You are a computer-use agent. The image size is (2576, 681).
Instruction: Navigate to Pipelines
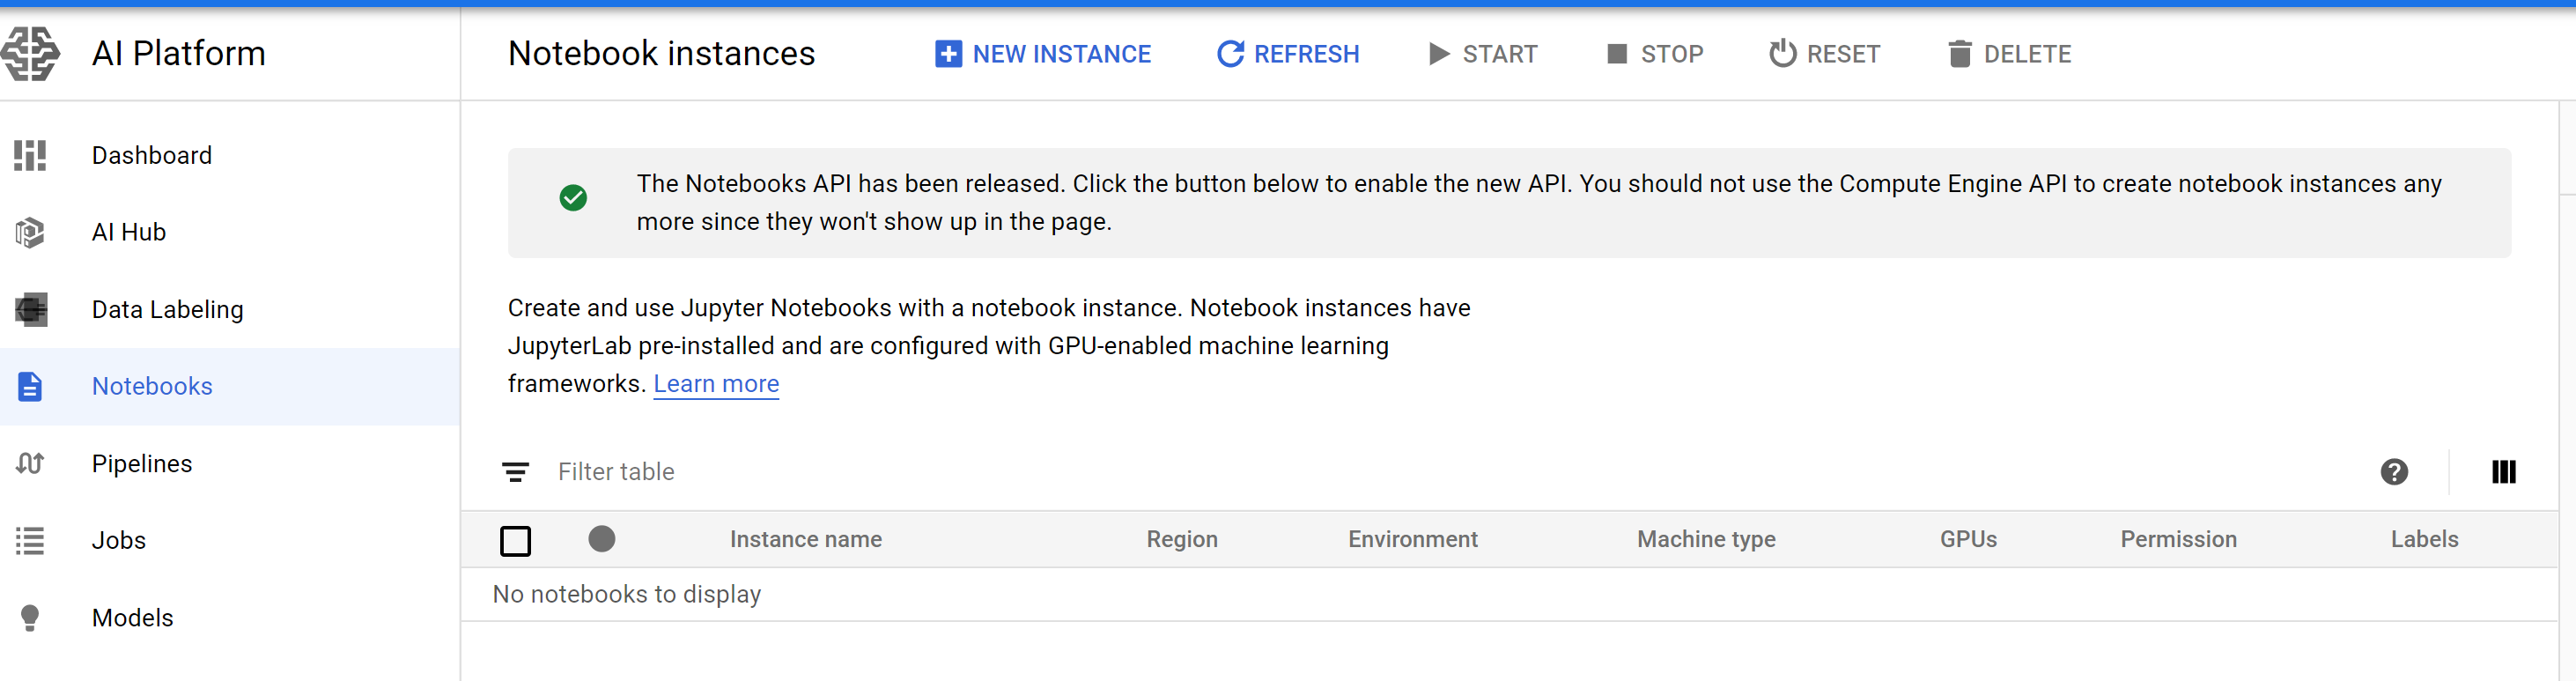[230, 464]
